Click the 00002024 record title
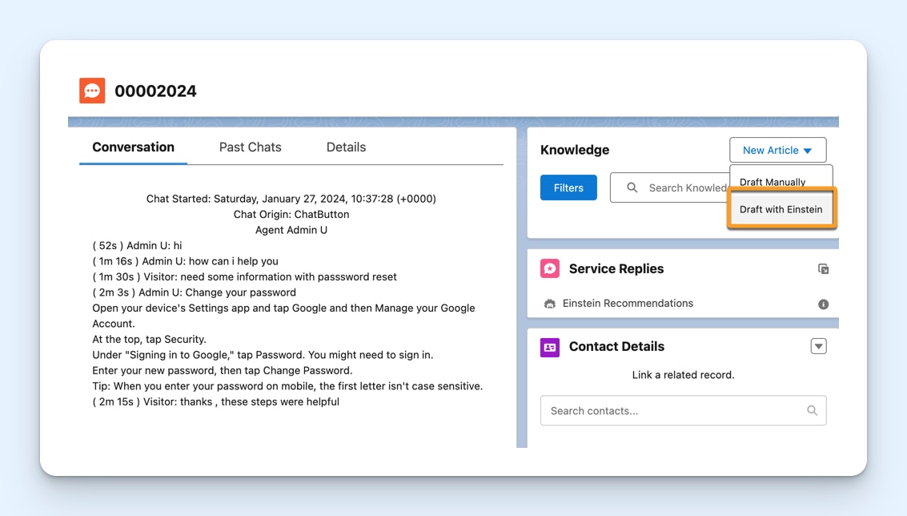 coord(155,91)
